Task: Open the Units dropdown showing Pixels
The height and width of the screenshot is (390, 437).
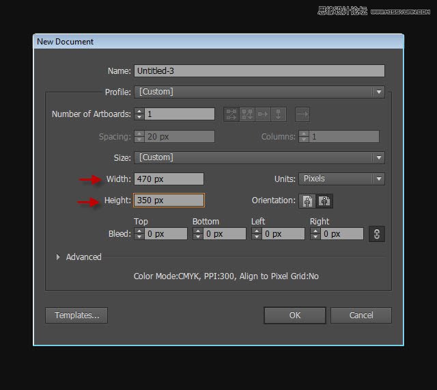Action: tap(341, 179)
